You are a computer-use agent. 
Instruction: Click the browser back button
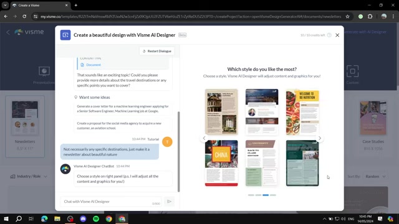click(x=6, y=17)
